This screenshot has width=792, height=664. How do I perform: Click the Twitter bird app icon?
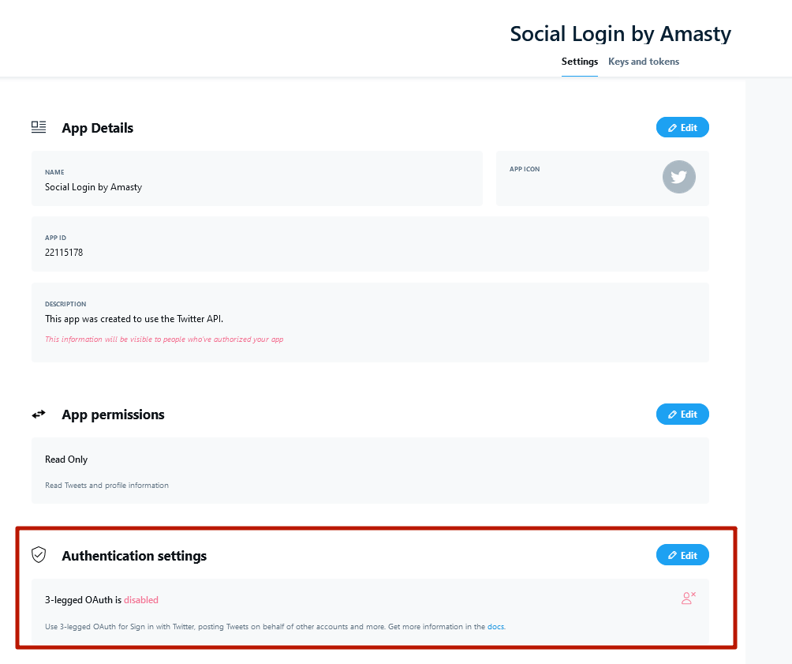tap(679, 177)
